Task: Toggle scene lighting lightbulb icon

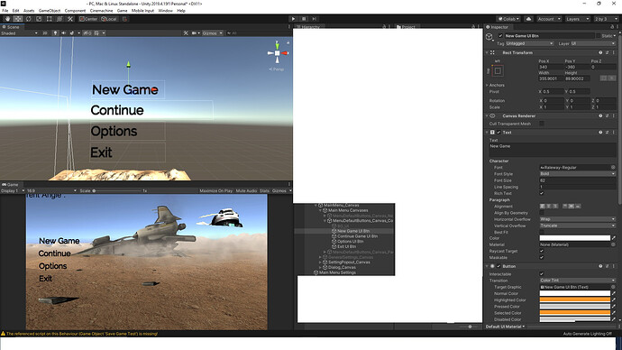Action: [x=55, y=33]
